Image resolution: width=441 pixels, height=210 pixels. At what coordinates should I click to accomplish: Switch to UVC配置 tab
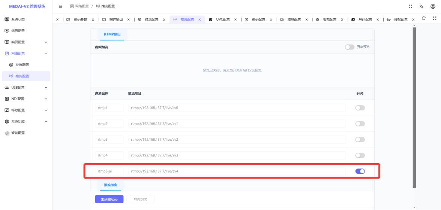pos(223,19)
